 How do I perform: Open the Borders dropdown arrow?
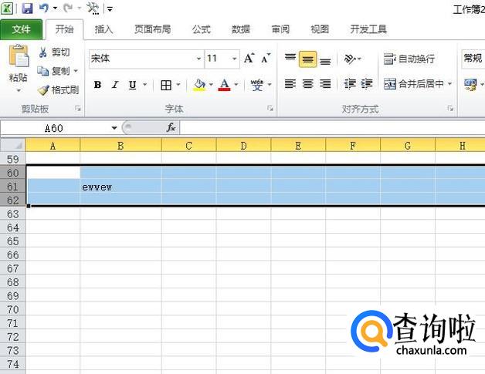point(178,85)
